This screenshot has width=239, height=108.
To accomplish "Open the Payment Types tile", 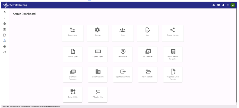I will click(x=98, y=54).
